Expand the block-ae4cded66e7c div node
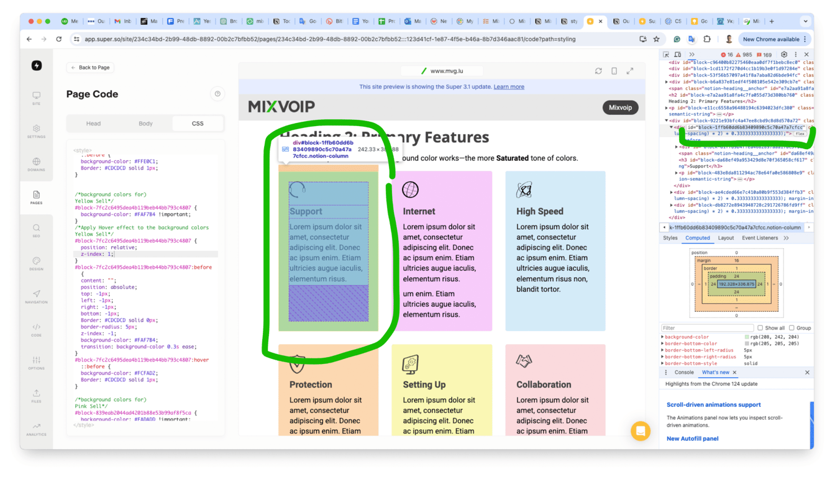This screenshot has height=477, width=835. pos(672,193)
